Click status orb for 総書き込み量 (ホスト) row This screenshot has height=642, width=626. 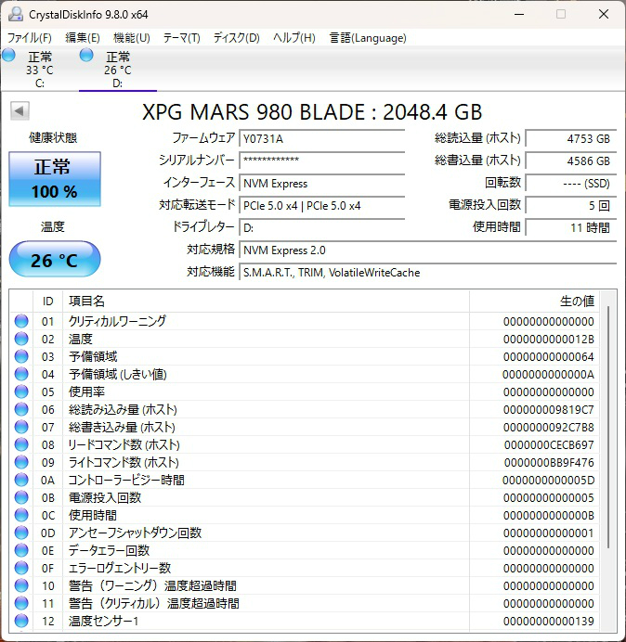click(x=21, y=427)
